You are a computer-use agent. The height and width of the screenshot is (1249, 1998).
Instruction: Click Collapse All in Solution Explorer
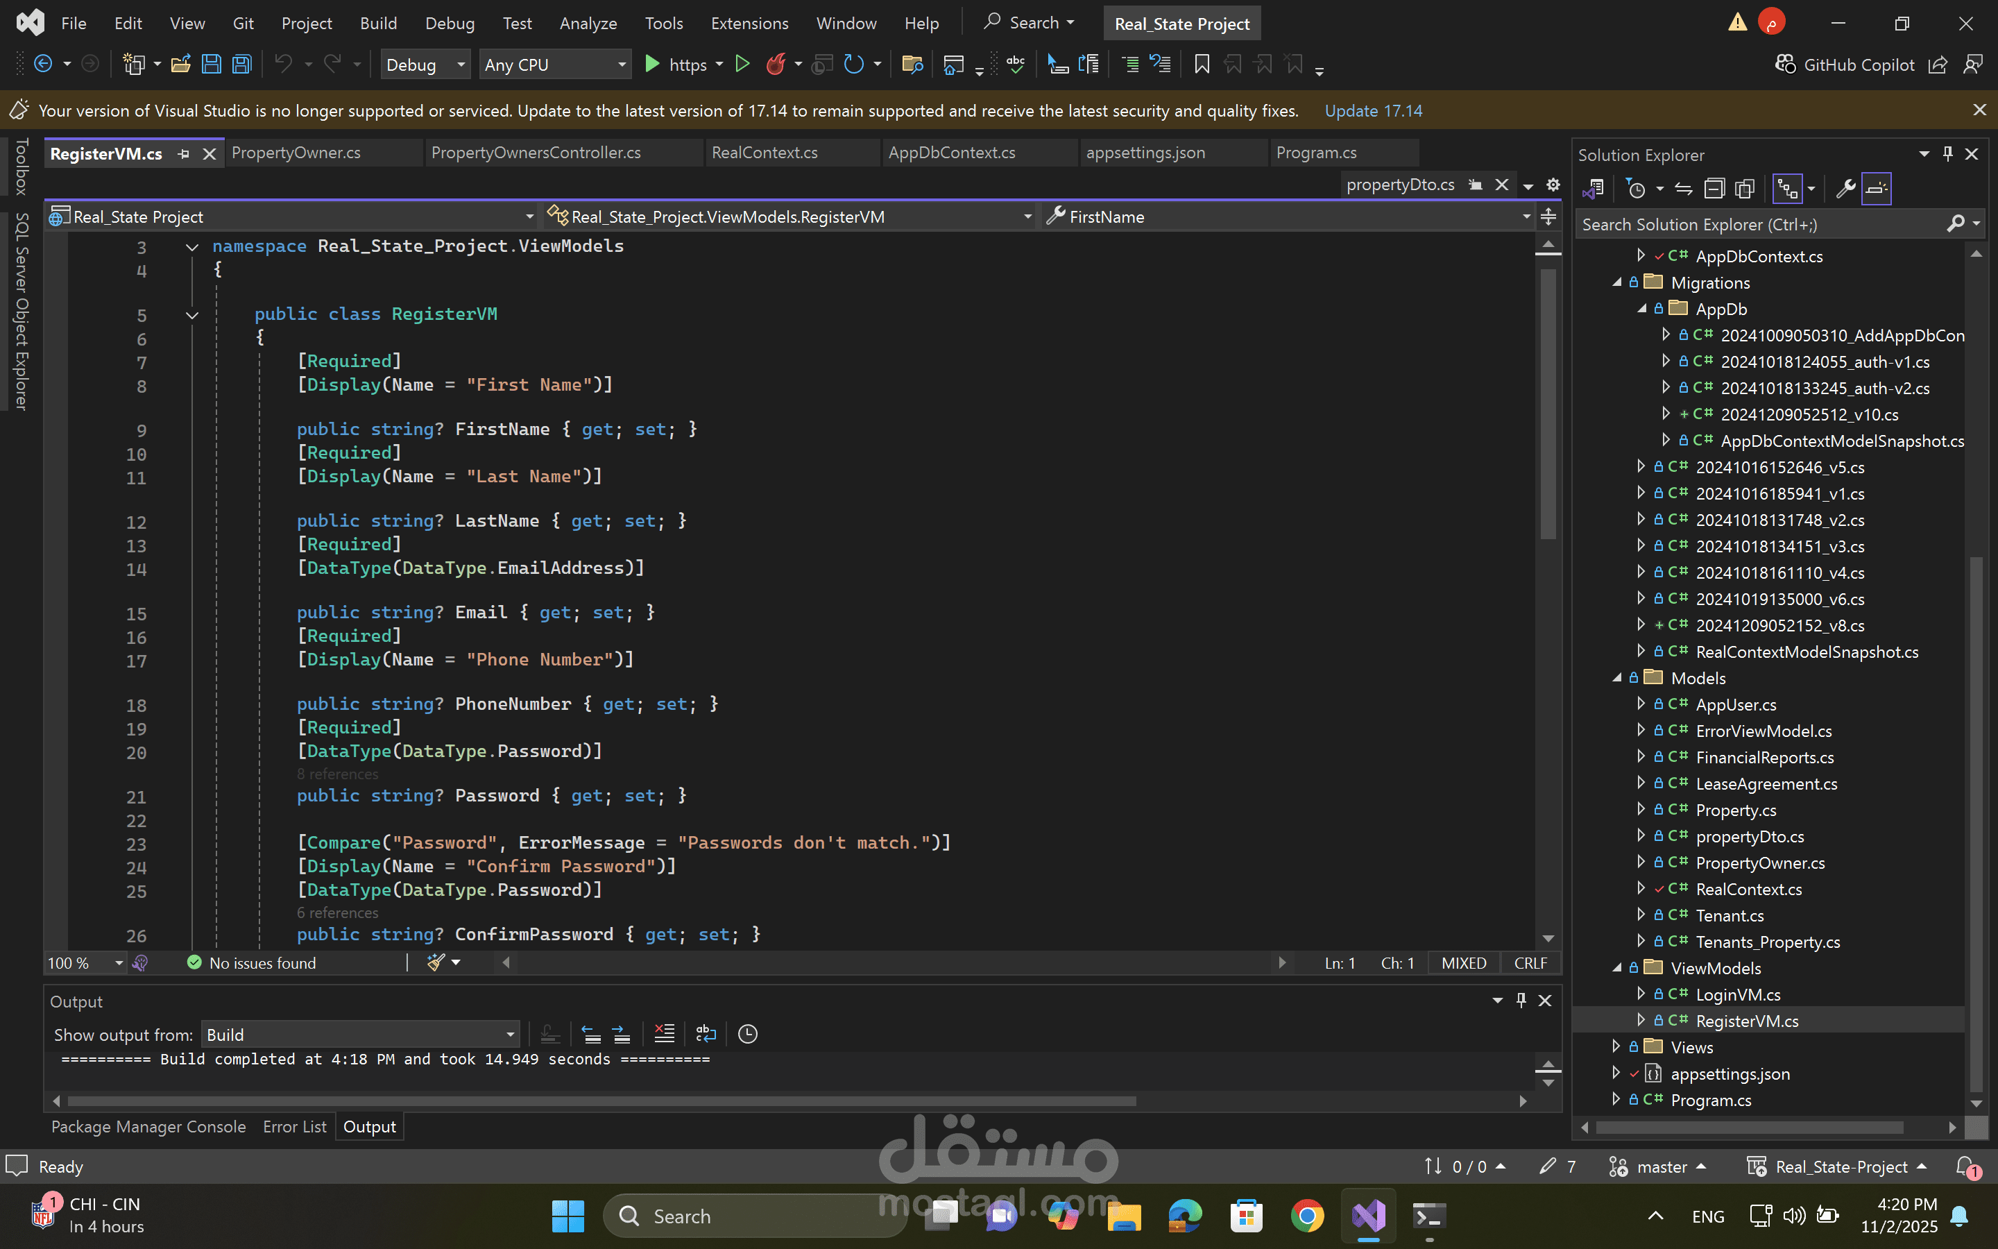click(1715, 189)
